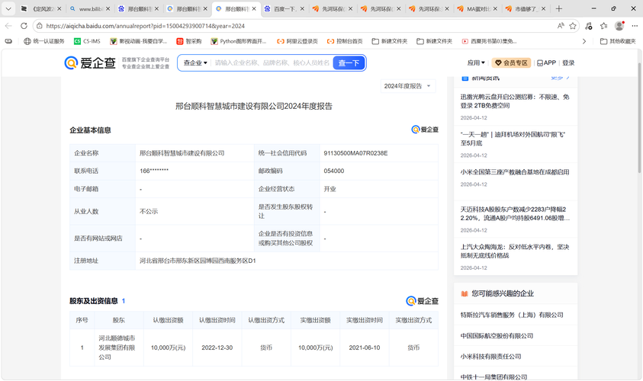Click the page vertical scrollbar
The height and width of the screenshot is (381, 643).
pos(639,118)
